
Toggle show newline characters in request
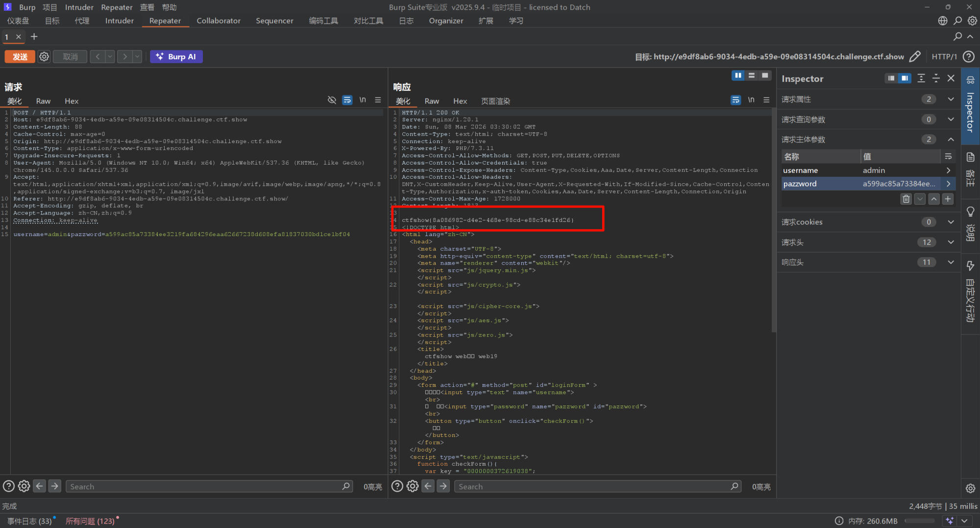point(363,100)
